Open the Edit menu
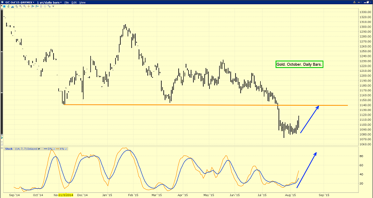The width and height of the screenshot is (373, 198). click(x=75, y=3)
